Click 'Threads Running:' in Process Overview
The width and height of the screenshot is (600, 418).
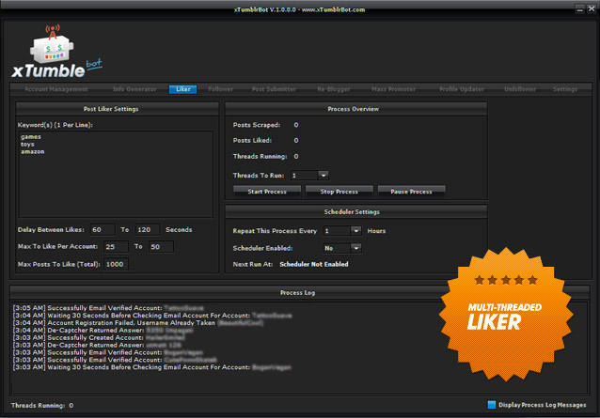coord(260,156)
